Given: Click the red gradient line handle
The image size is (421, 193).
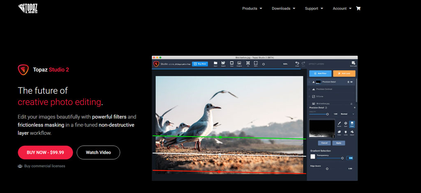Looking at the screenshot, I should 219,172.
